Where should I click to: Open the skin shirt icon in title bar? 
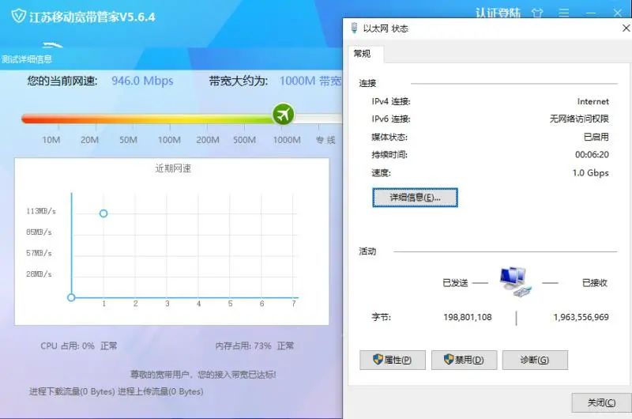tap(537, 13)
